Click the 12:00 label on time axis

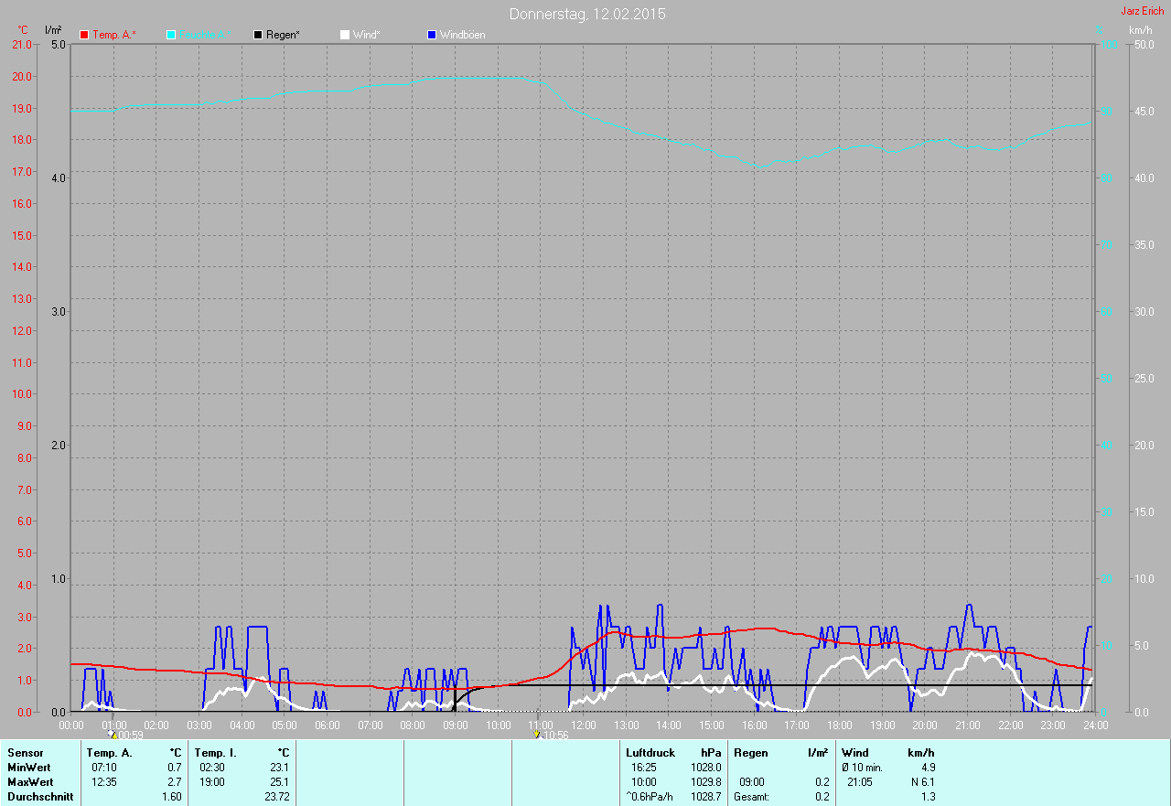(x=583, y=725)
